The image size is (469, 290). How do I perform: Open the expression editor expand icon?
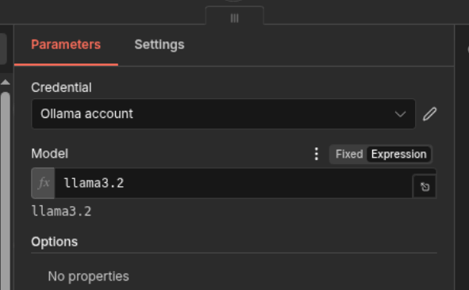[x=425, y=187]
